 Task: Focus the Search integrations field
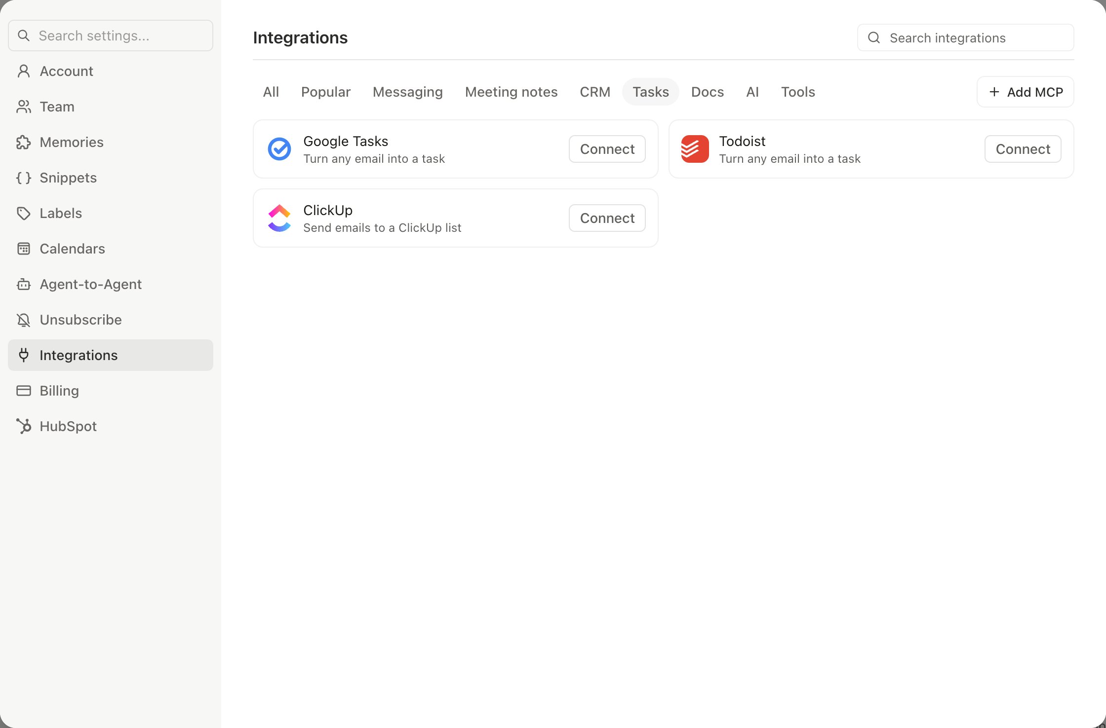966,37
